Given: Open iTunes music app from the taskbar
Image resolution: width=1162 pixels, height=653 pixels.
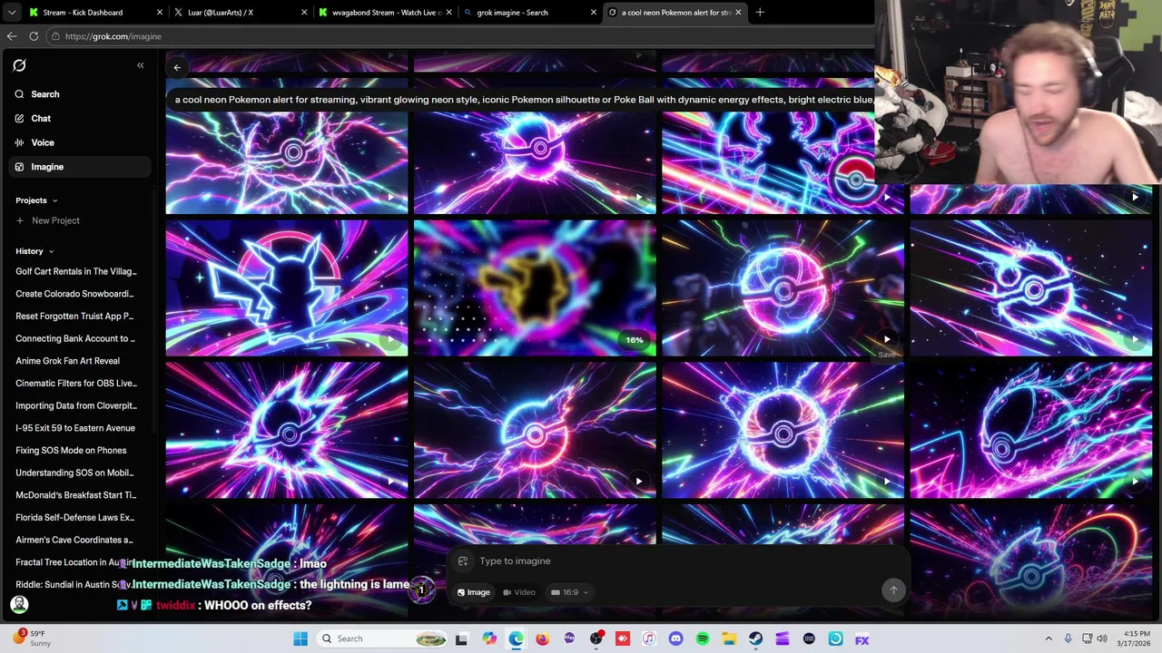Looking at the screenshot, I should coord(649,639).
